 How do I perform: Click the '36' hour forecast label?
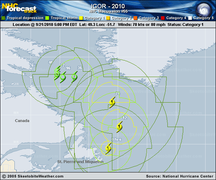[x=80, y=68]
